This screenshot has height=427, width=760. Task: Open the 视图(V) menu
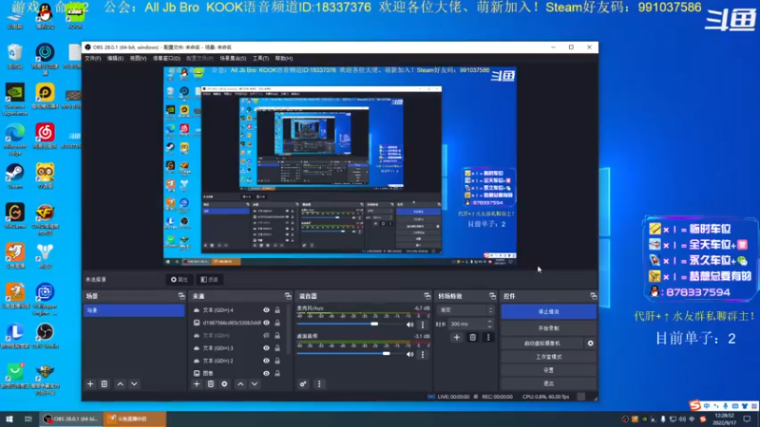pos(138,58)
